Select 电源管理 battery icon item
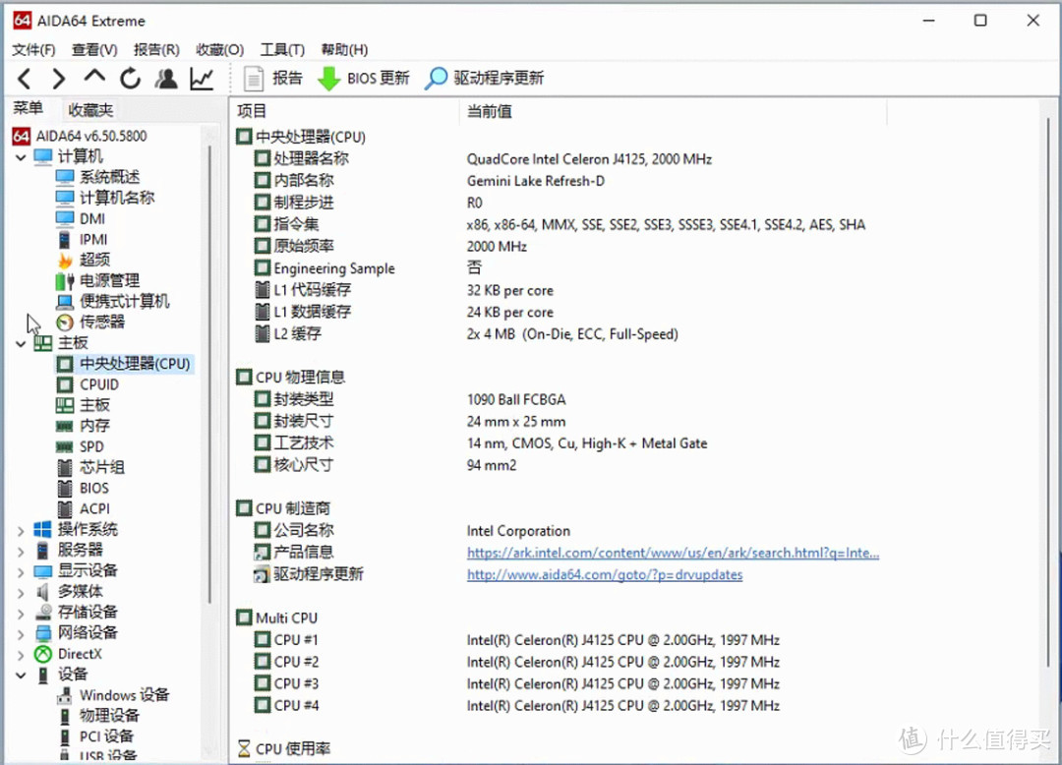This screenshot has height=765, width=1062. tap(98, 281)
